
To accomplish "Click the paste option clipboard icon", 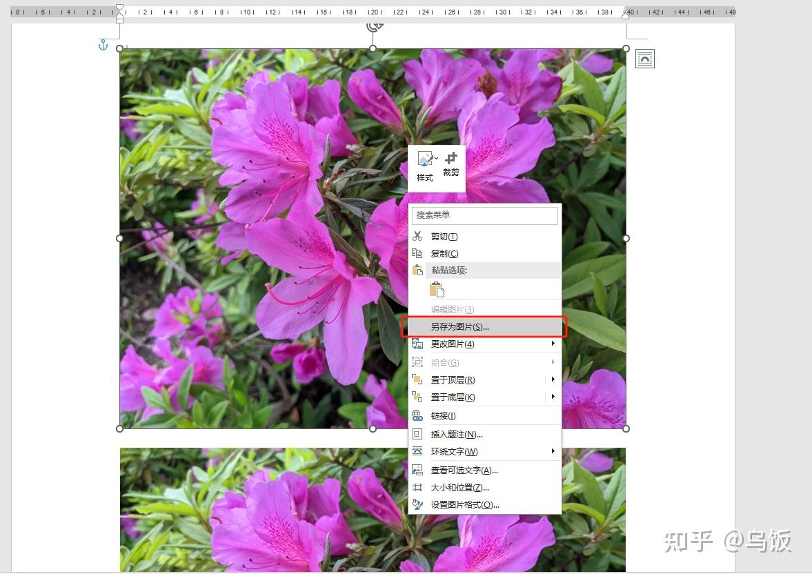I will [437, 290].
